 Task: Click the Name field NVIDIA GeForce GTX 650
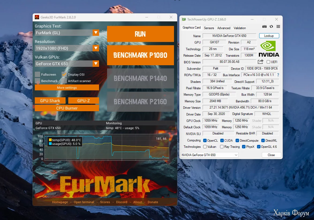[229, 36]
